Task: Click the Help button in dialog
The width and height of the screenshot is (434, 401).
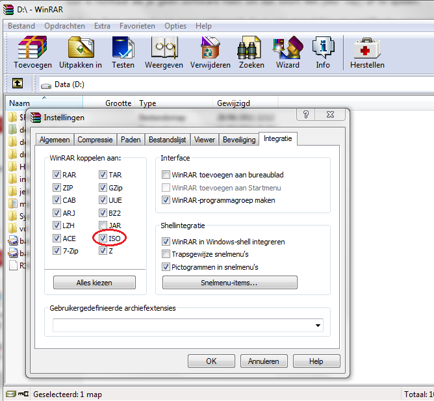Action: 316,361
